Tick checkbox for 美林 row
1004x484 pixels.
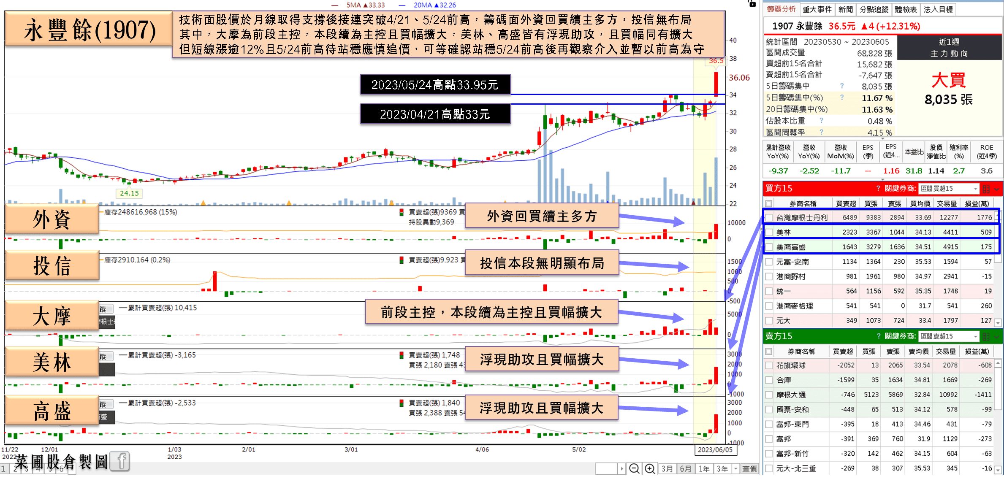(769, 233)
